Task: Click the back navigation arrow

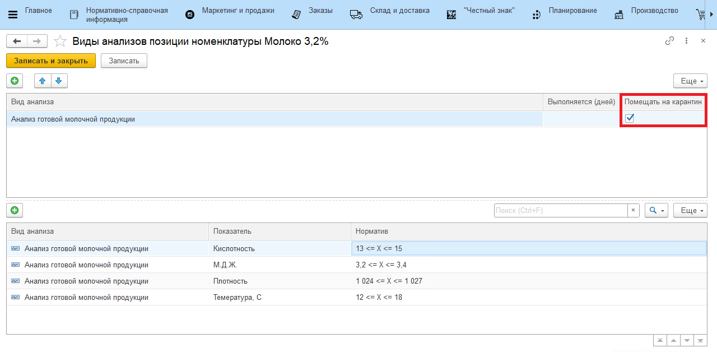Action: click(17, 41)
